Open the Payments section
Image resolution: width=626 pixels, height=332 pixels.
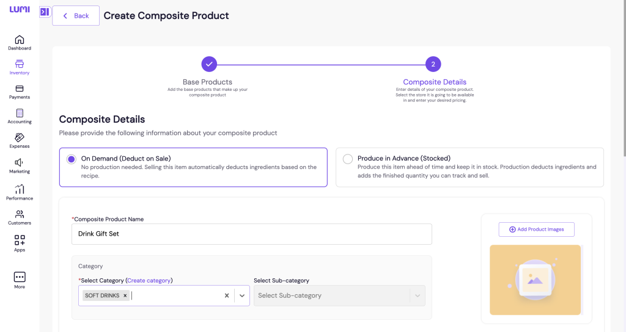(20, 92)
